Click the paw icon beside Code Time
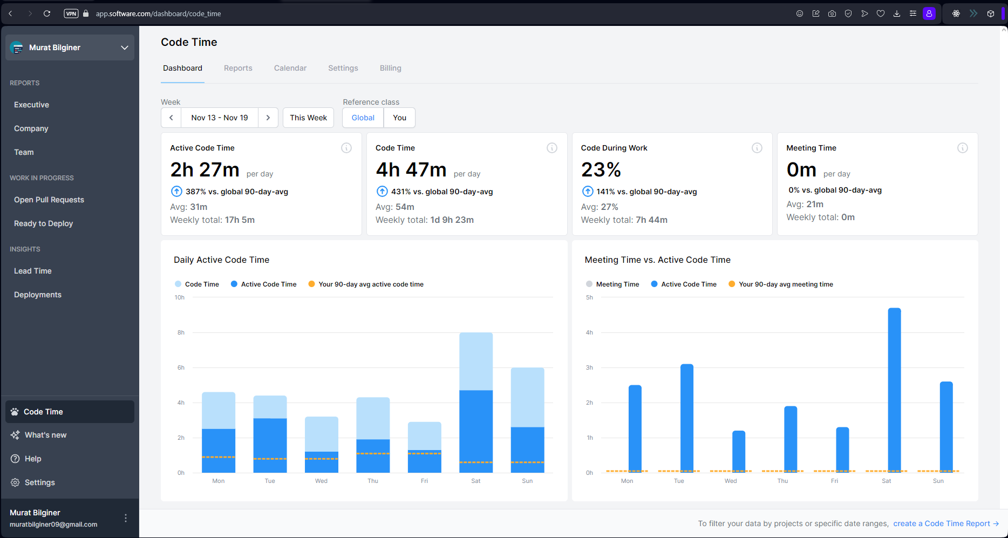Screen dimensions: 1008x538 pos(15,412)
